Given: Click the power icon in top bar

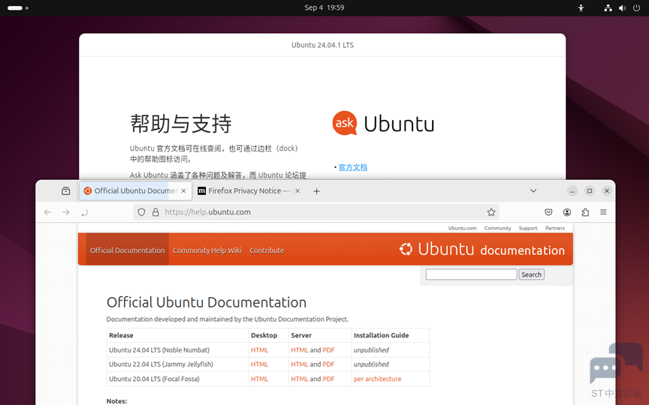Looking at the screenshot, I should (636, 7).
